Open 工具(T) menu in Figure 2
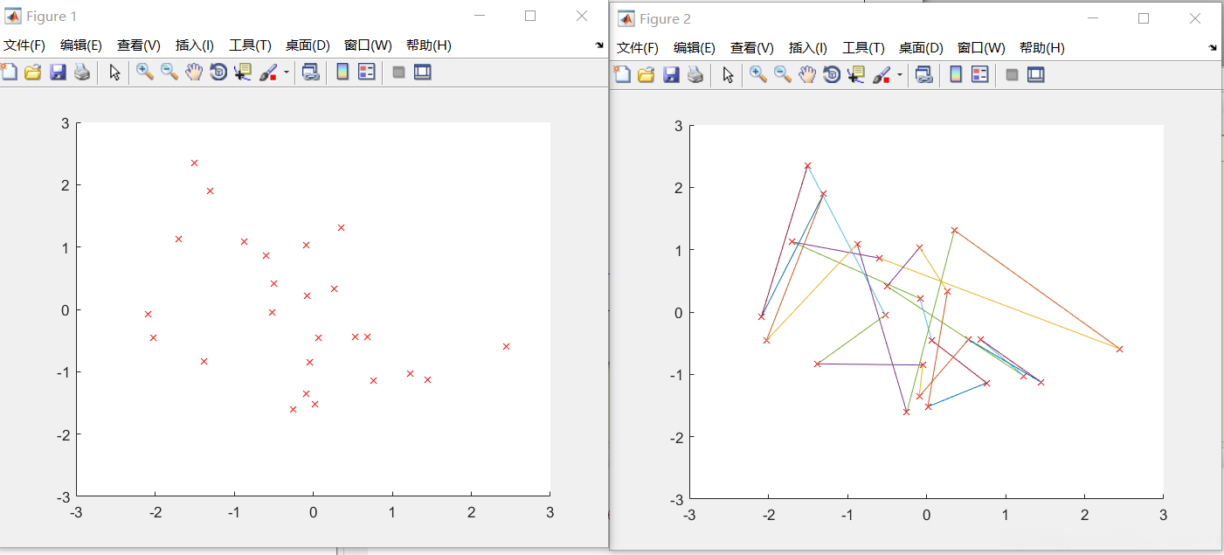 (864, 48)
